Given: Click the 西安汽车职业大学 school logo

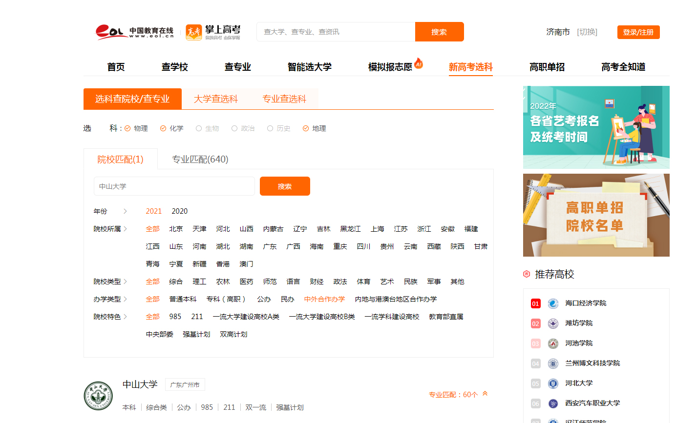Looking at the screenshot, I should coord(552,403).
